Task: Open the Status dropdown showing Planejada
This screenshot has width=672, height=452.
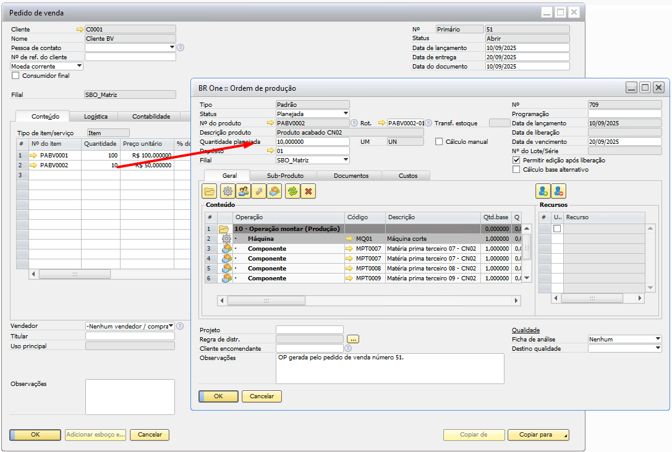Action: (x=346, y=114)
